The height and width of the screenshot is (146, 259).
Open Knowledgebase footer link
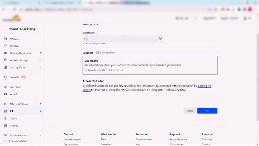pyautogui.click(x=178, y=140)
